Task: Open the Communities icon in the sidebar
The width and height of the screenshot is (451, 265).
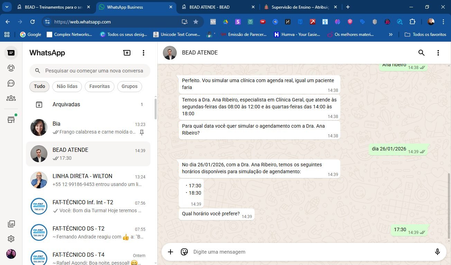Action: point(11,98)
